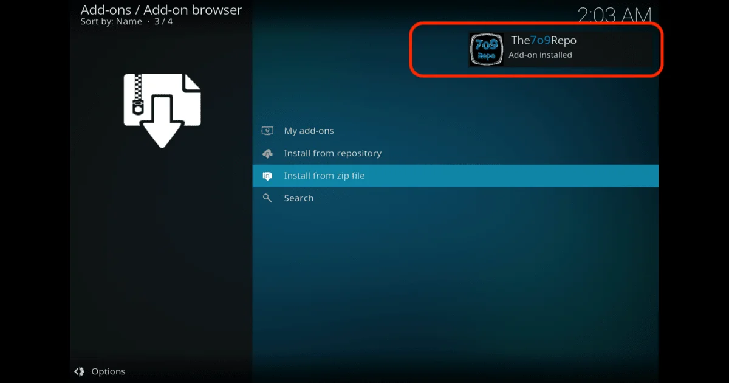
Task: Click the Add-ons / Add-on browser title
Action: [160, 10]
